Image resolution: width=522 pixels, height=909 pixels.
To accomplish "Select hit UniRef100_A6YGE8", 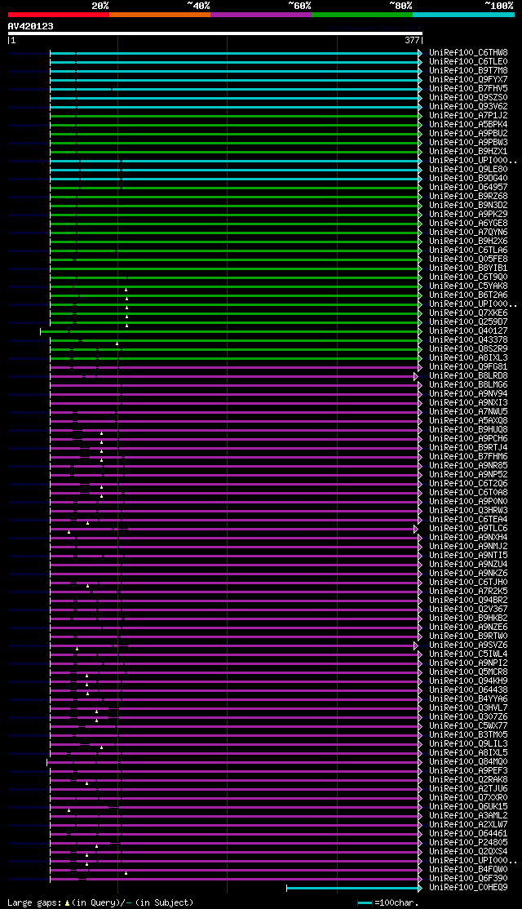I will point(469,224).
